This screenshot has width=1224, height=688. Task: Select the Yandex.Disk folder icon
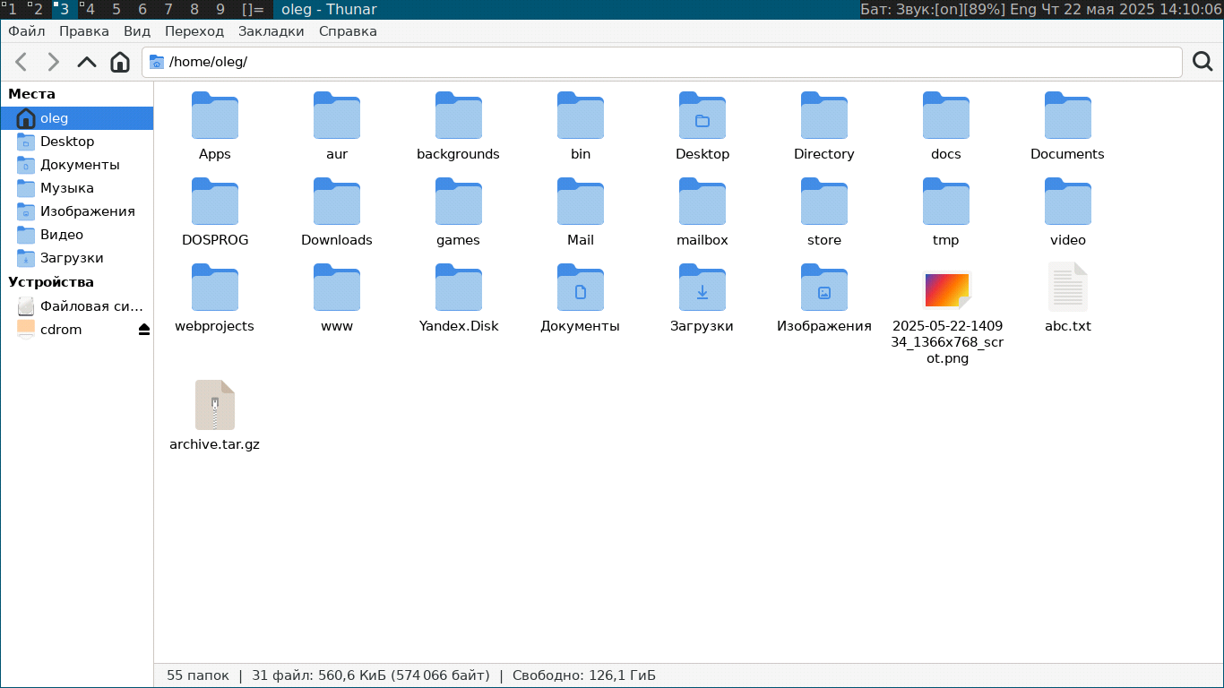click(x=459, y=288)
